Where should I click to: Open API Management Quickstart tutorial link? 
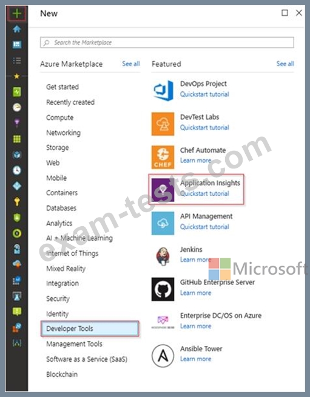[204, 227]
